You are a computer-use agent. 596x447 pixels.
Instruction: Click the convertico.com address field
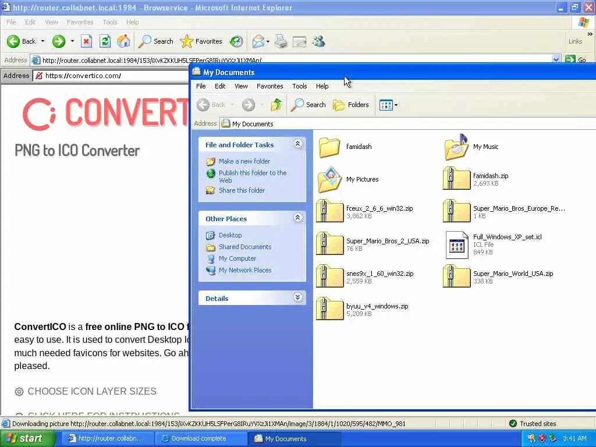111,76
